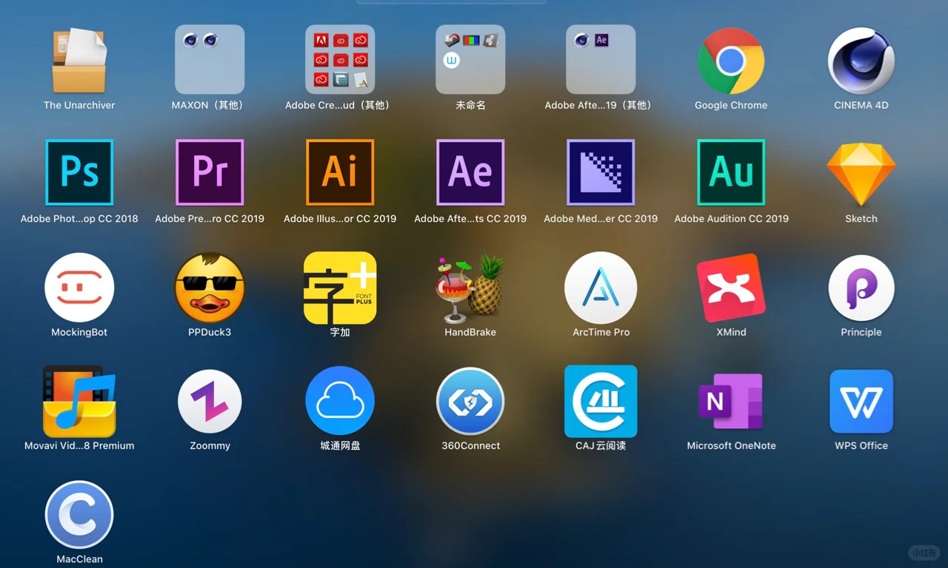This screenshot has height=568, width=948.
Task: Launch the Microsoft OneNote icon
Action: 731,402
